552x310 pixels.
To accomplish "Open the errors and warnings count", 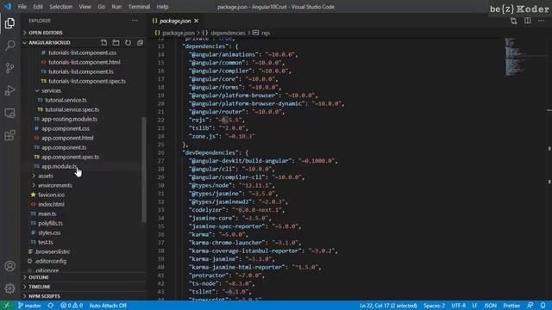I will pos(71,306).
